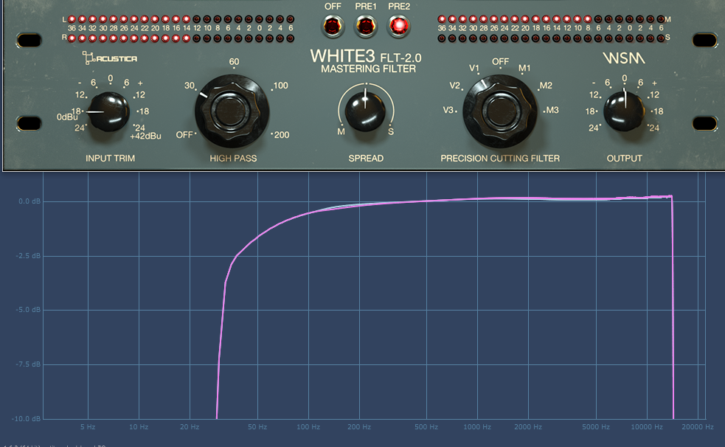The width and height of the screenshot is (725, 447).
Task: Set High Pass to 60 mark
Action: [x=234, y=61]
